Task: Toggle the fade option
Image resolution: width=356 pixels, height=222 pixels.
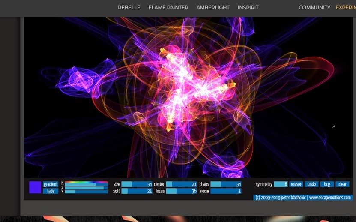Action: point(51,191)
